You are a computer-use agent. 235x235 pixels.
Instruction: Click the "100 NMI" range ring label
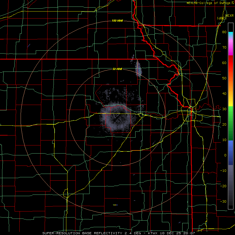[117, 21]
